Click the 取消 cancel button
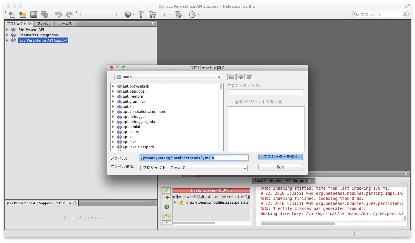This screenshot has width=415, height=243. tap(281, 167)
